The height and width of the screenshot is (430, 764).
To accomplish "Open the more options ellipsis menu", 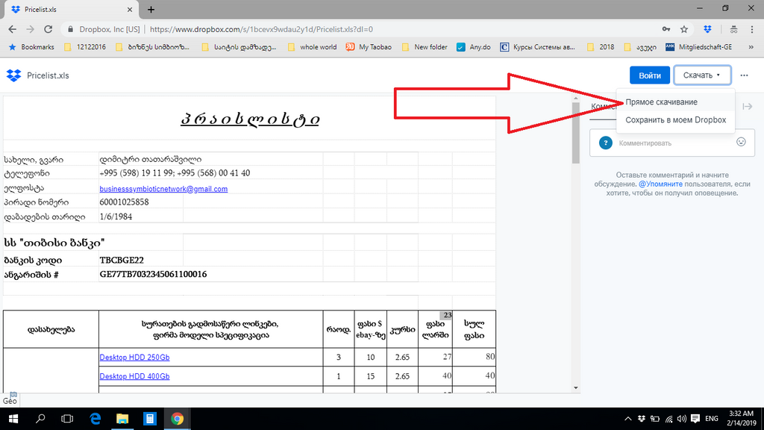I will coord(744,75).
